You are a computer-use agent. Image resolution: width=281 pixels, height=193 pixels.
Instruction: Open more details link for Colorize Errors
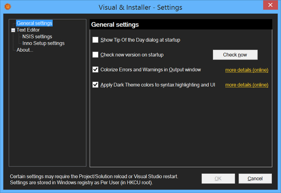coord(247,70)
